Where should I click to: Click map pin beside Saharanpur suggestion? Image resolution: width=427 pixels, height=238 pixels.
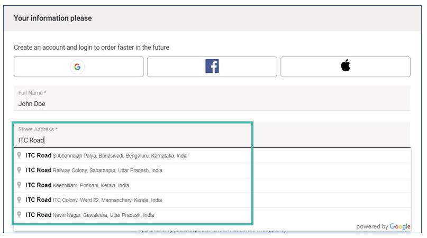19,170
